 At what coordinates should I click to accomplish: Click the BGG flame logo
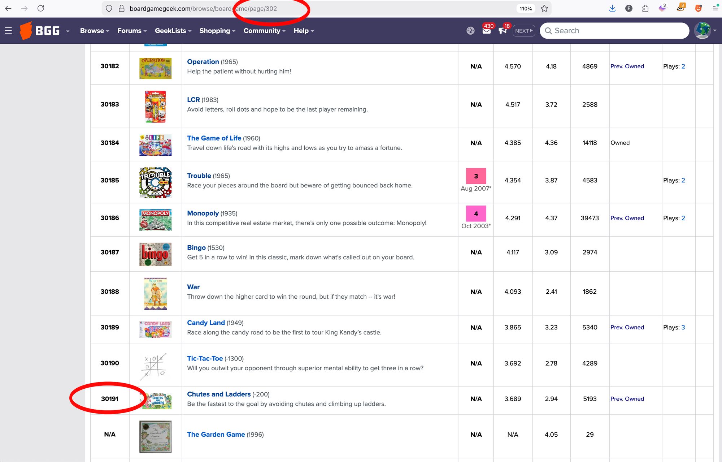point(27,31)
